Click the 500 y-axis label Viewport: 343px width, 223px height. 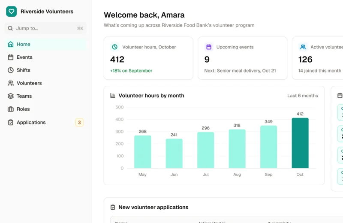120,107
